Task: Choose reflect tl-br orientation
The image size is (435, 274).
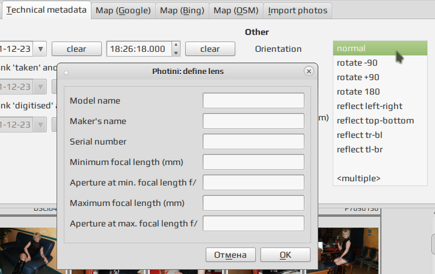Action: pos(380,149)
